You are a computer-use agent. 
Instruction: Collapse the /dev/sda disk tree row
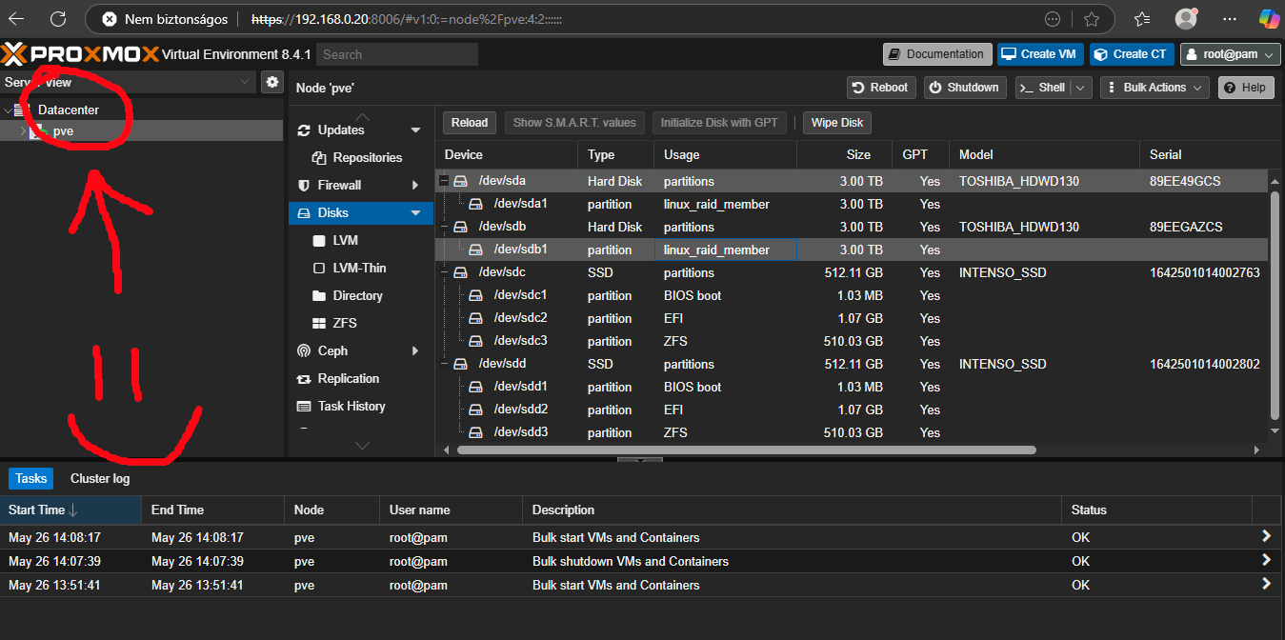click(444, 181)
